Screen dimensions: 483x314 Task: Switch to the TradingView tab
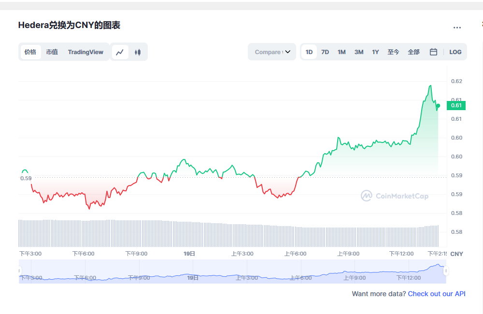tap(85, 52)
